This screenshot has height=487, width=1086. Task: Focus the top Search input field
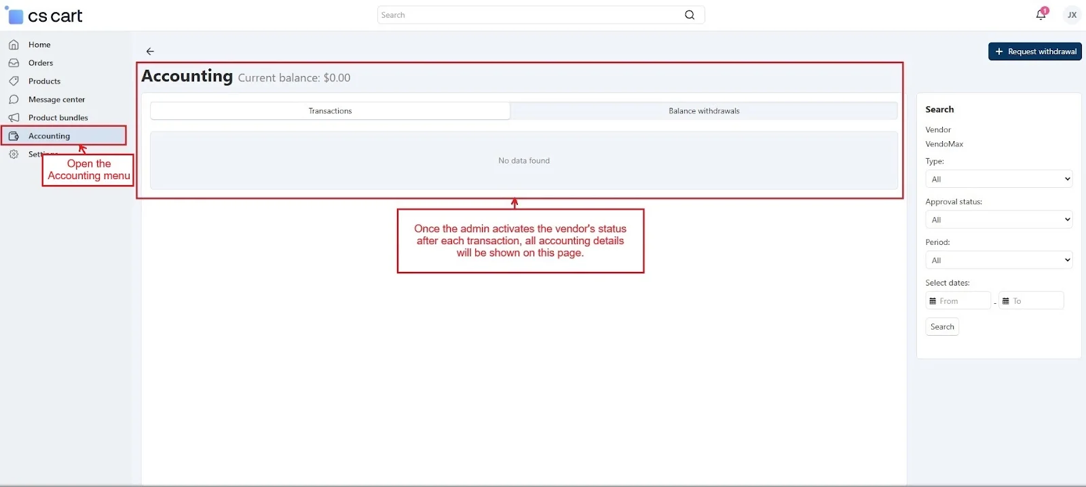tap(541, 15)
